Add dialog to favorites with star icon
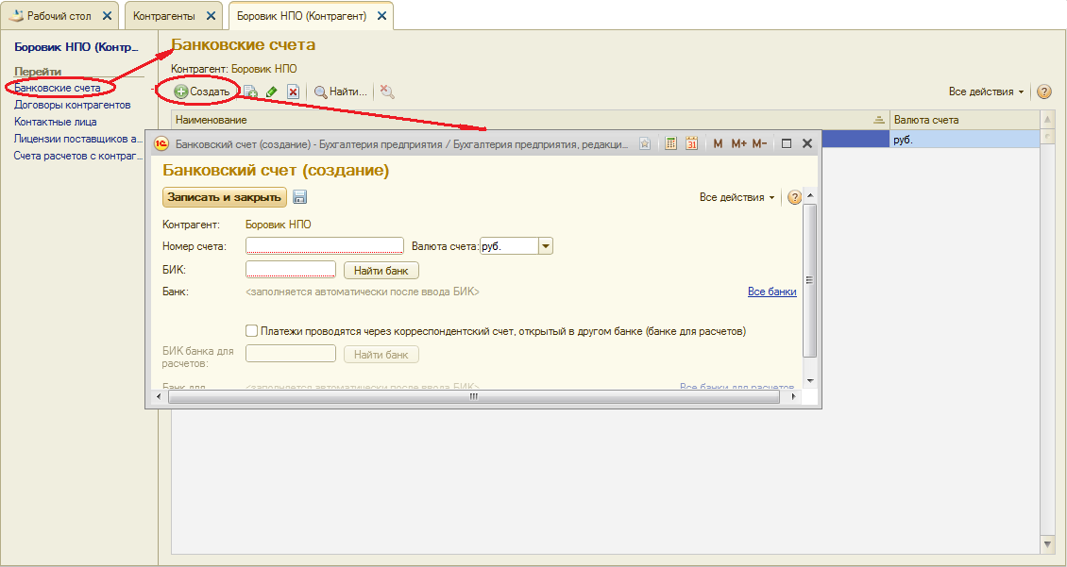Screen dimensions: 1067x567 tap(645, 143)
